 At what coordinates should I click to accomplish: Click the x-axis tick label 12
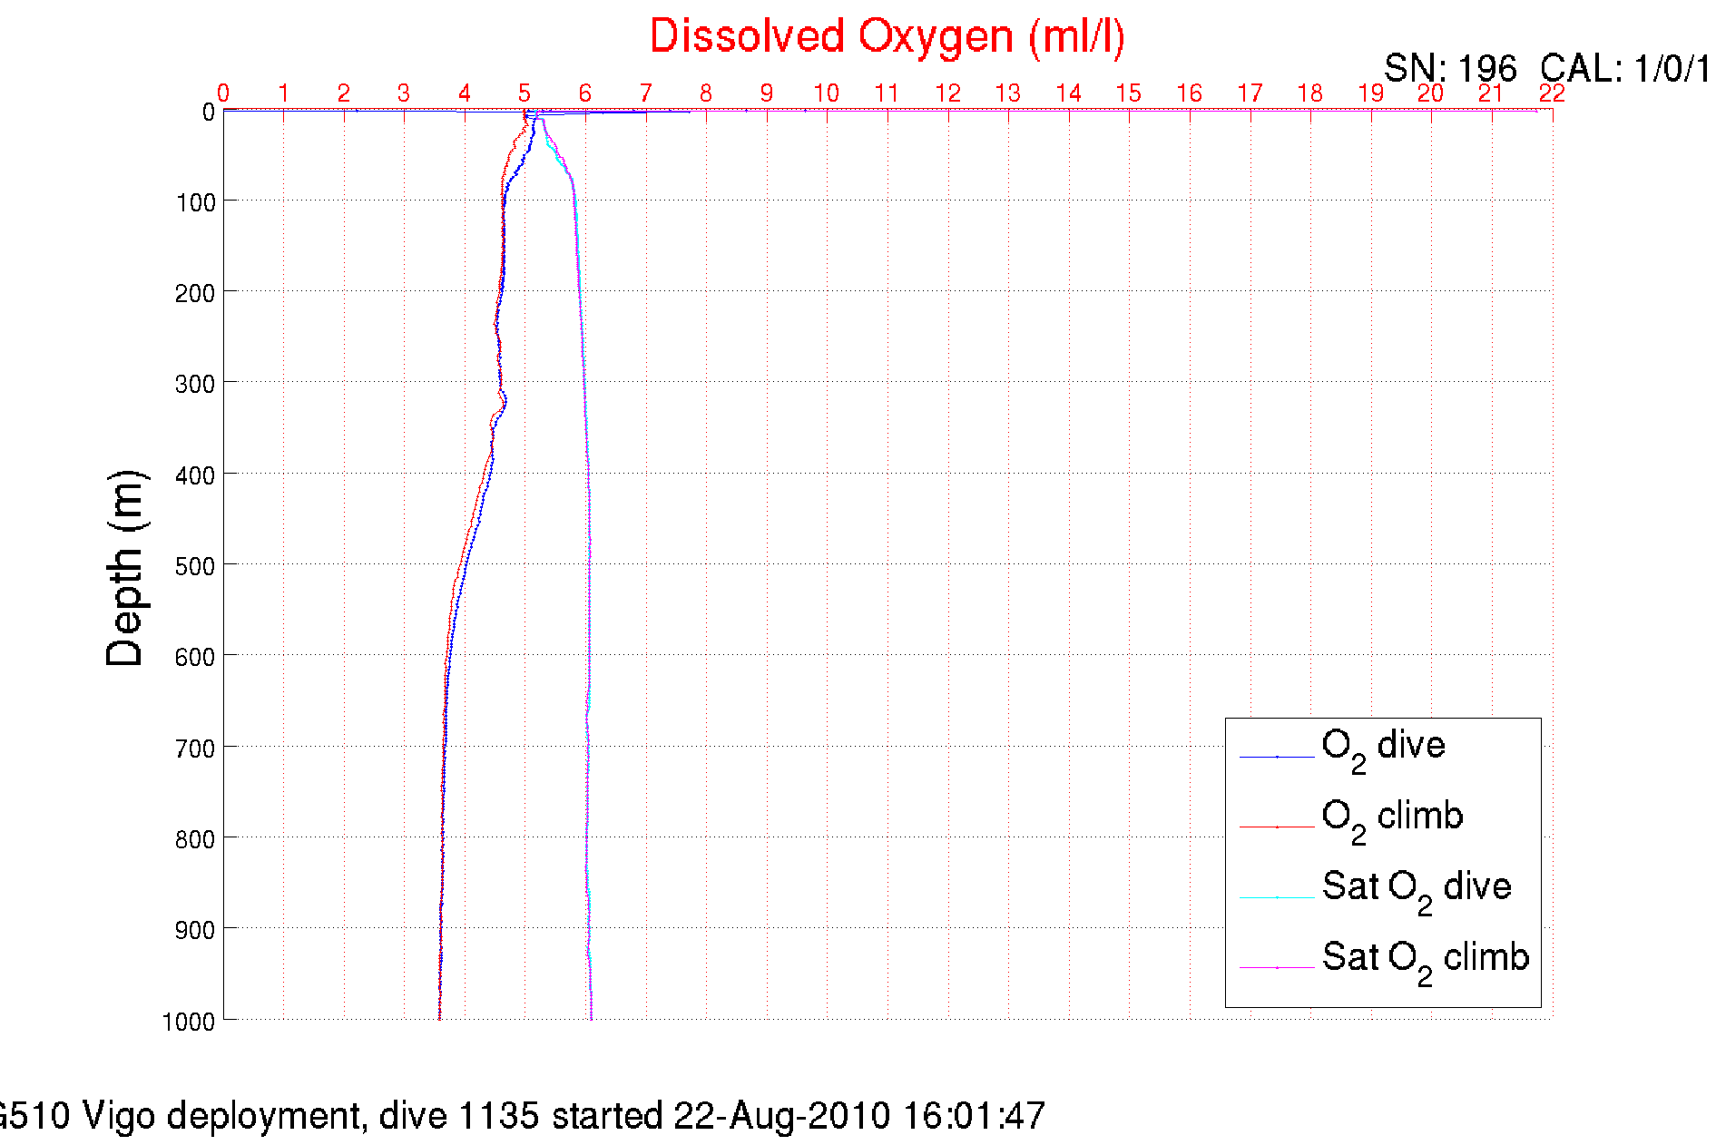(x=947, y=93)
